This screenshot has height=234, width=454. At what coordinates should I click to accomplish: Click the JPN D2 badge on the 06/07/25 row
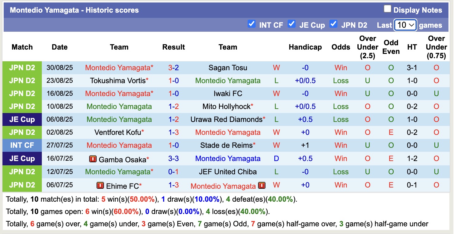pos(22,186)
